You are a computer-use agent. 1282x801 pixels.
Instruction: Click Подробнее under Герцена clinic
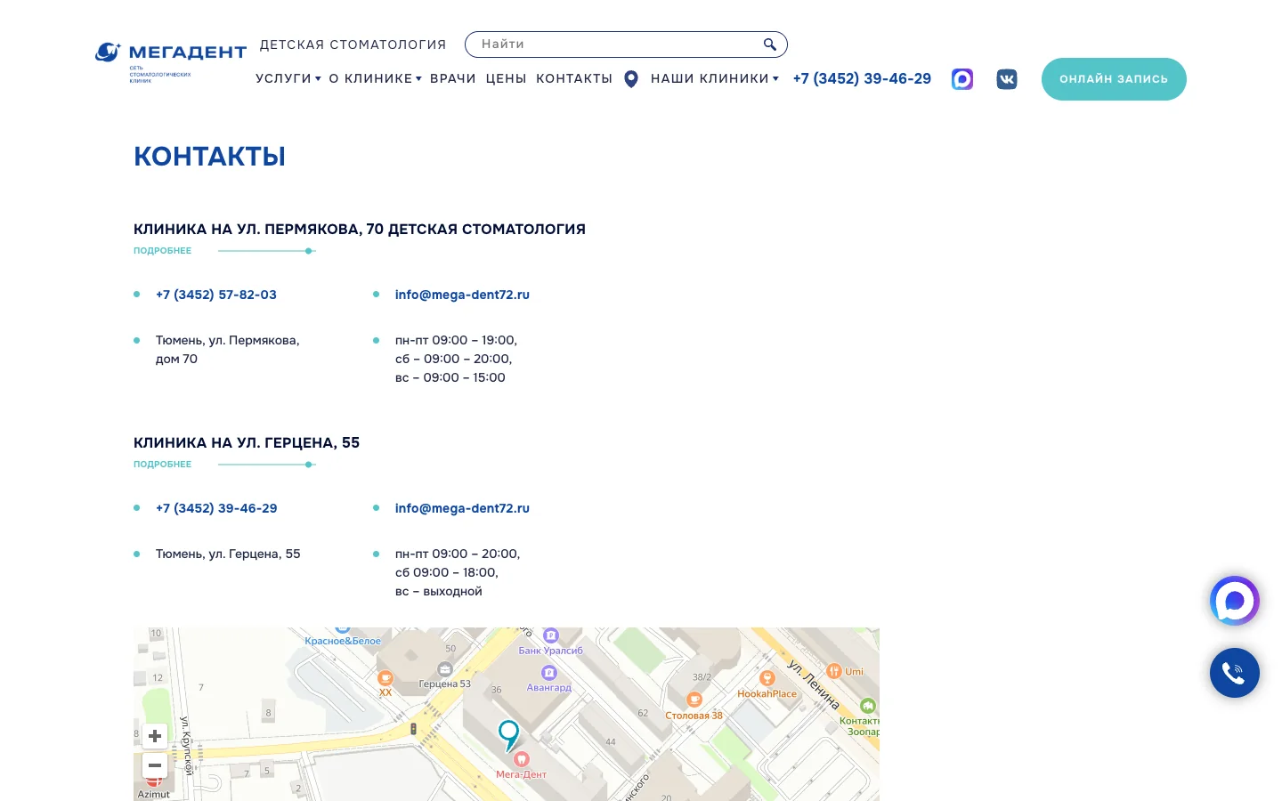[163, 465]
